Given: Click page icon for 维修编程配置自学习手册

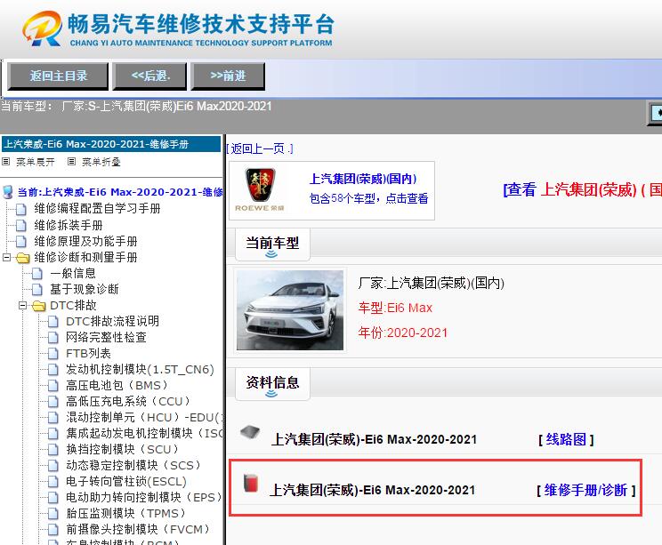Looking at the screenshot, I should click(x=21, y=209).
